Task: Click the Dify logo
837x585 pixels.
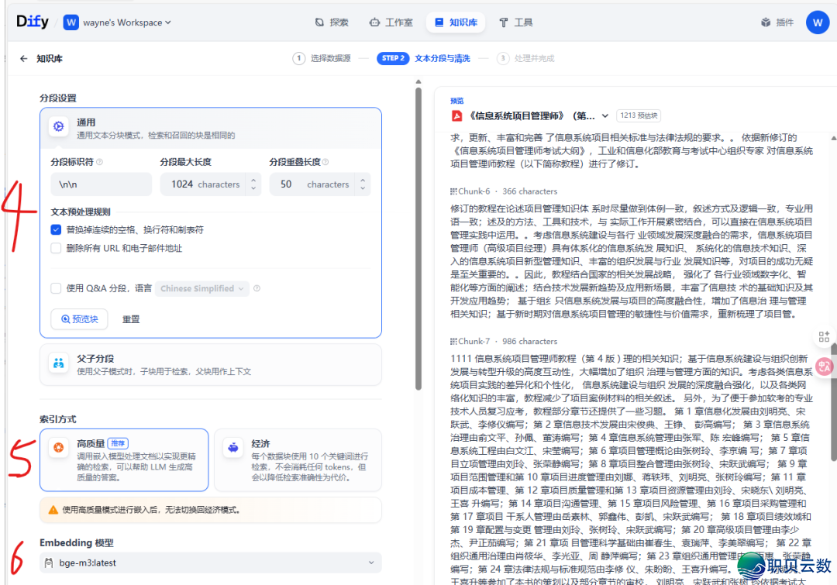Action: 32,22
